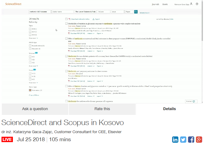
Task: Click PDF icon for pregnancy outcomes article
Action: pyautogui.click(x=69, y=81)
